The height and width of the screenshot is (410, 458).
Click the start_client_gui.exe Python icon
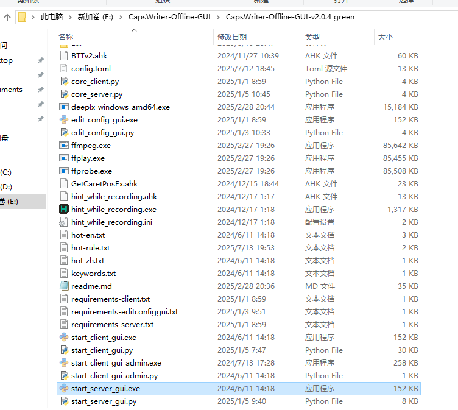pyautogui.click(x=64, y=338)
